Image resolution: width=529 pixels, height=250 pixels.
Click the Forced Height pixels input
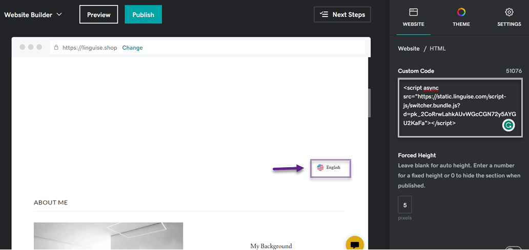(405, 204)
